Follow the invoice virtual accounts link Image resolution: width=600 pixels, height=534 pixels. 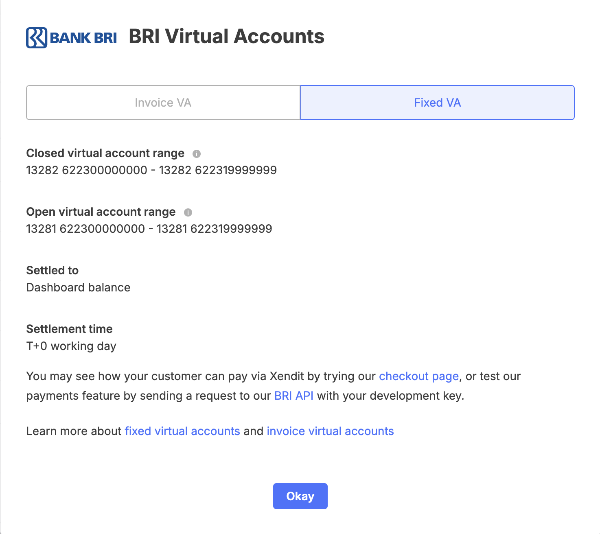[x=330, y=431]
